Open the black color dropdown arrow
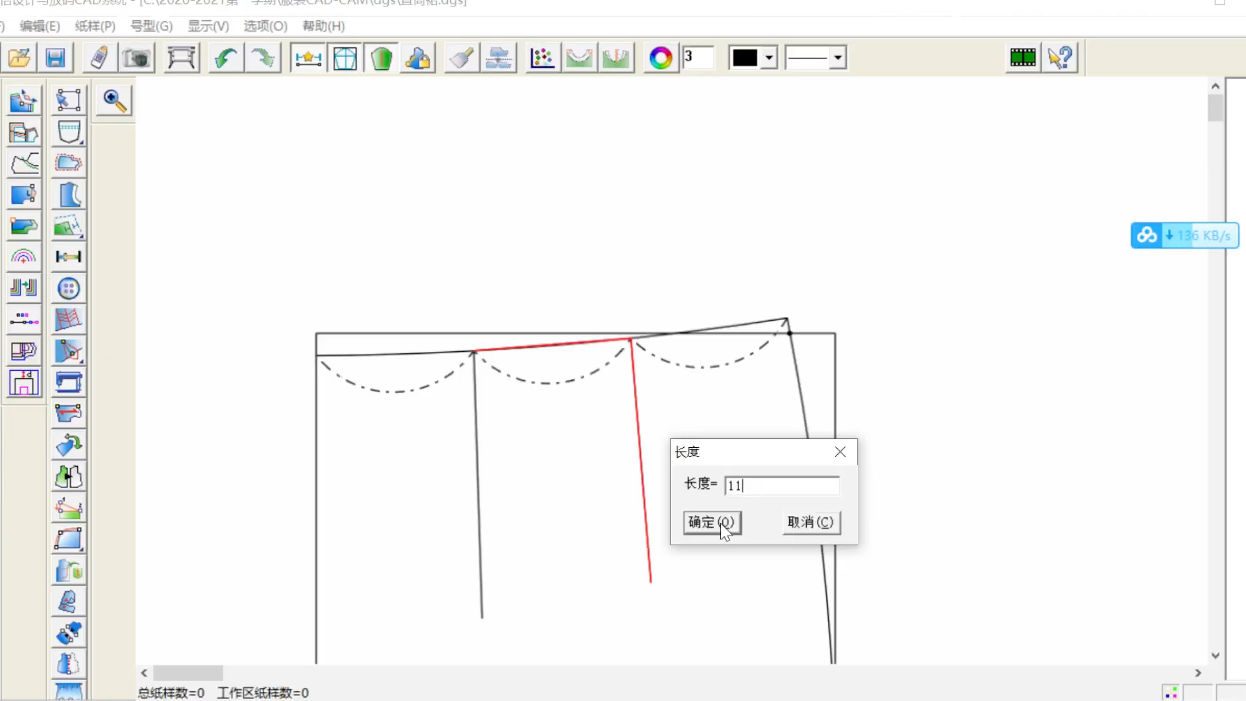 point(769,58)
